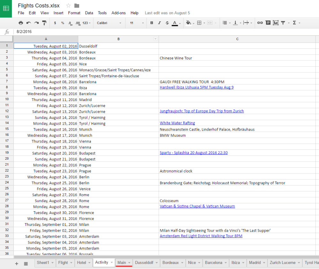Image resolution: width=319 pixels, height=269 pixels.
Task: Click the filter icon
Action: [x=283, y=23]
